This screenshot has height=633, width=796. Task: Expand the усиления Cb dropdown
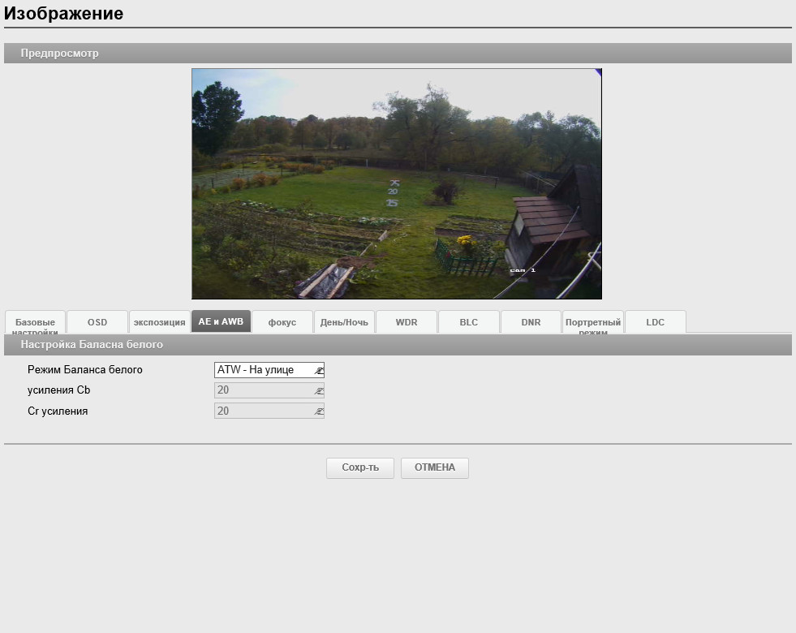(269, 390)
